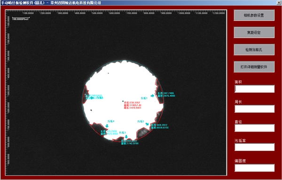Click the downward arrow under 污垢3
Viewport: 282px width, 180px height.
pyautogui.click(x=126, y=137)
